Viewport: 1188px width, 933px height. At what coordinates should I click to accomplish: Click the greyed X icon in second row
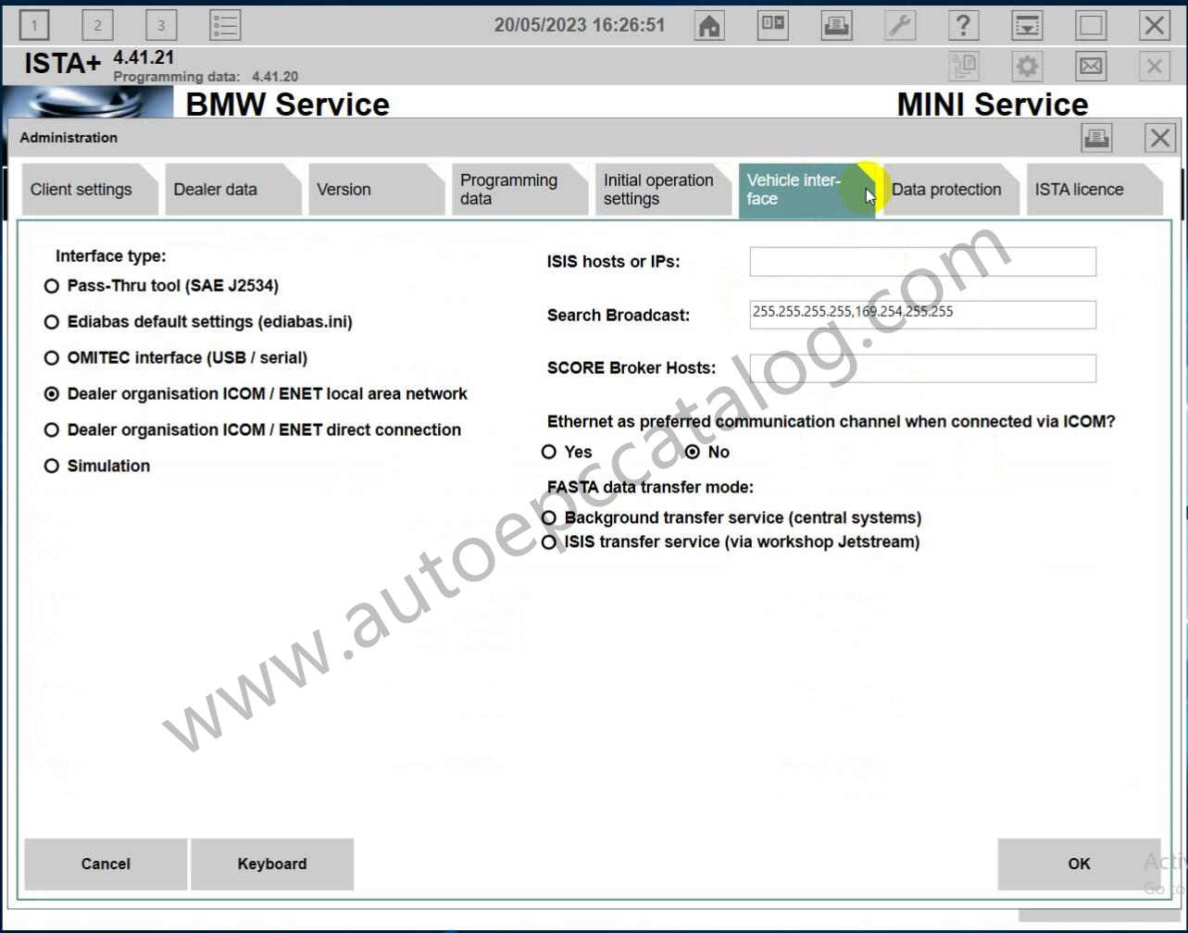click(x=1154, y=66)
